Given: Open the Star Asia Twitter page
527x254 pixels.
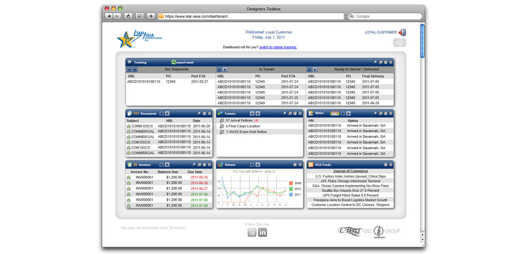Looking at the screenshot, I should (x=252, y=232).
